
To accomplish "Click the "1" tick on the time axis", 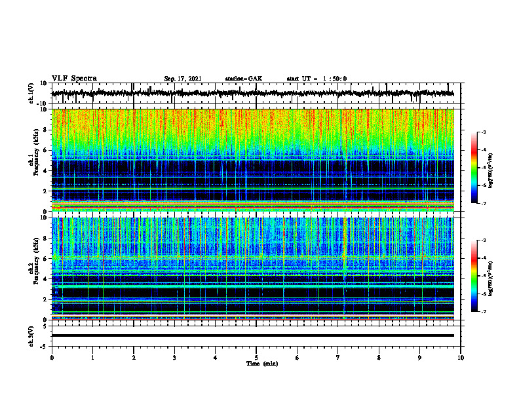I will click(x=92, y=358).
